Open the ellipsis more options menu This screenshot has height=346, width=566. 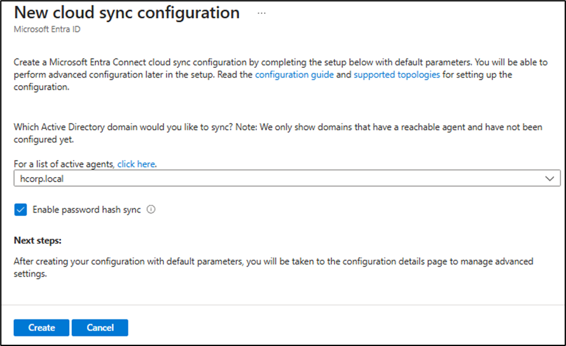click(261, 13)
